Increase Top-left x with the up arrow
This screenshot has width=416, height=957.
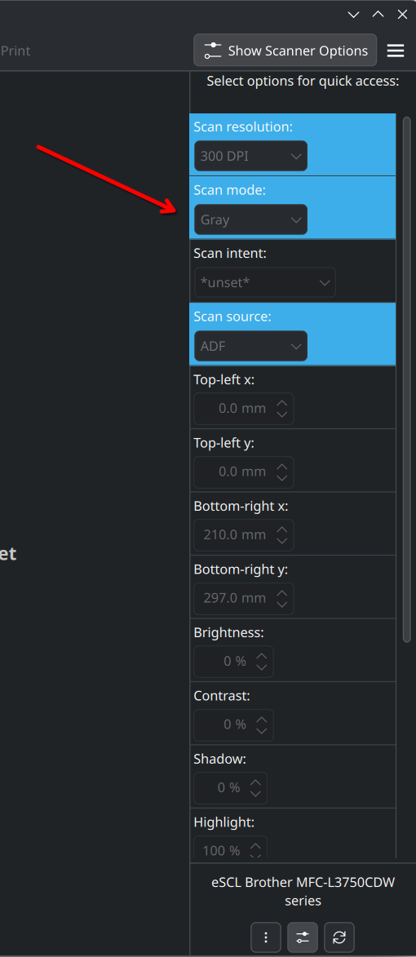(x=281, y=403)
